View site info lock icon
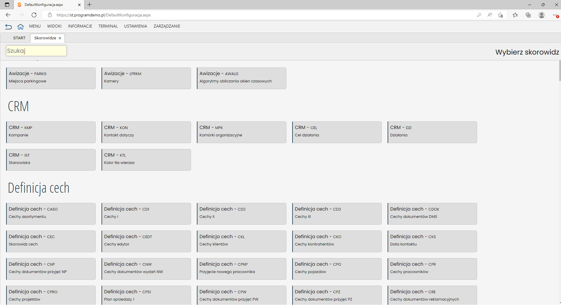The width and height of the screenshot is (561, 305). coord(50,15)
